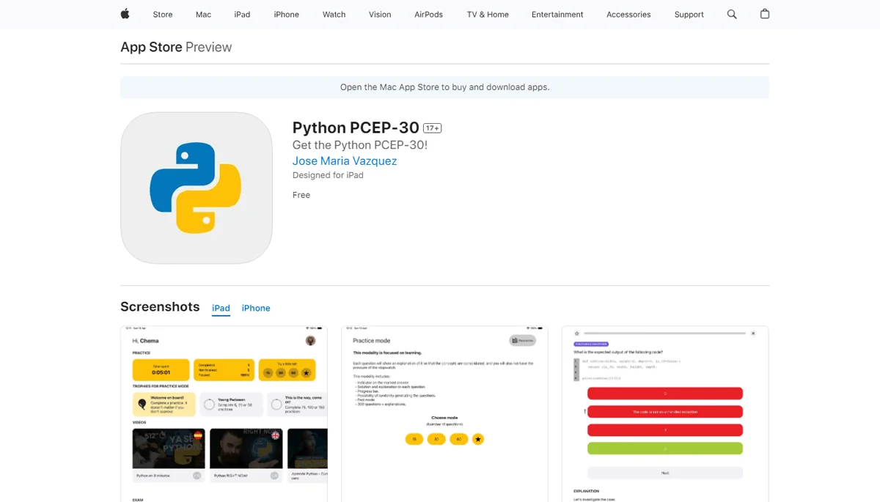Open iPad in the top navigation bar

(242, 15)
